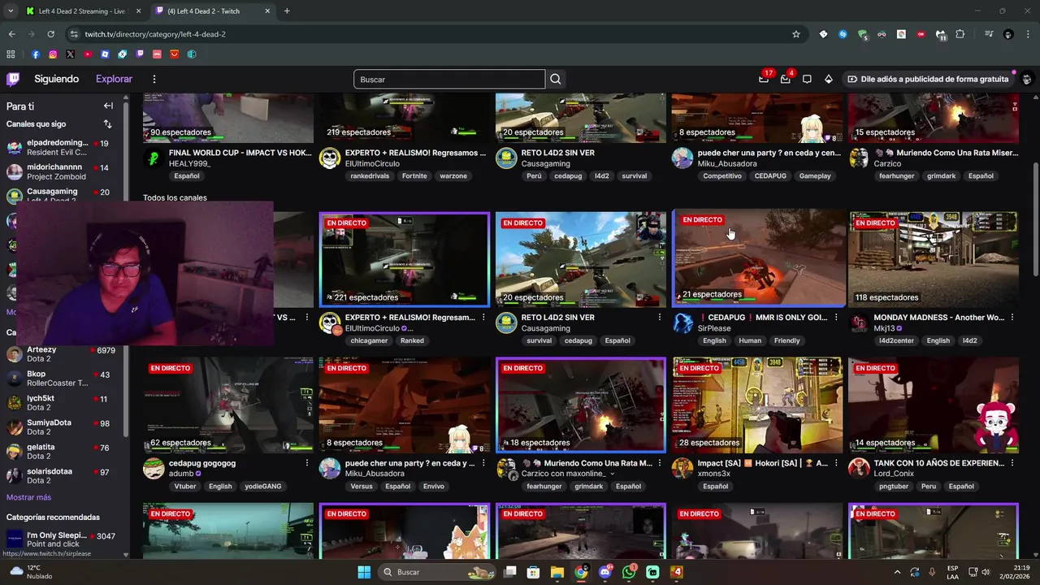Click the browser address bar
This screenshot has width=1040, height=585.
431,34
